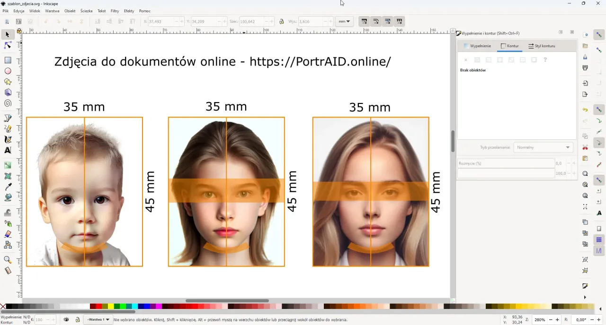Open the mm units dropdown

(x=344, y=21)
